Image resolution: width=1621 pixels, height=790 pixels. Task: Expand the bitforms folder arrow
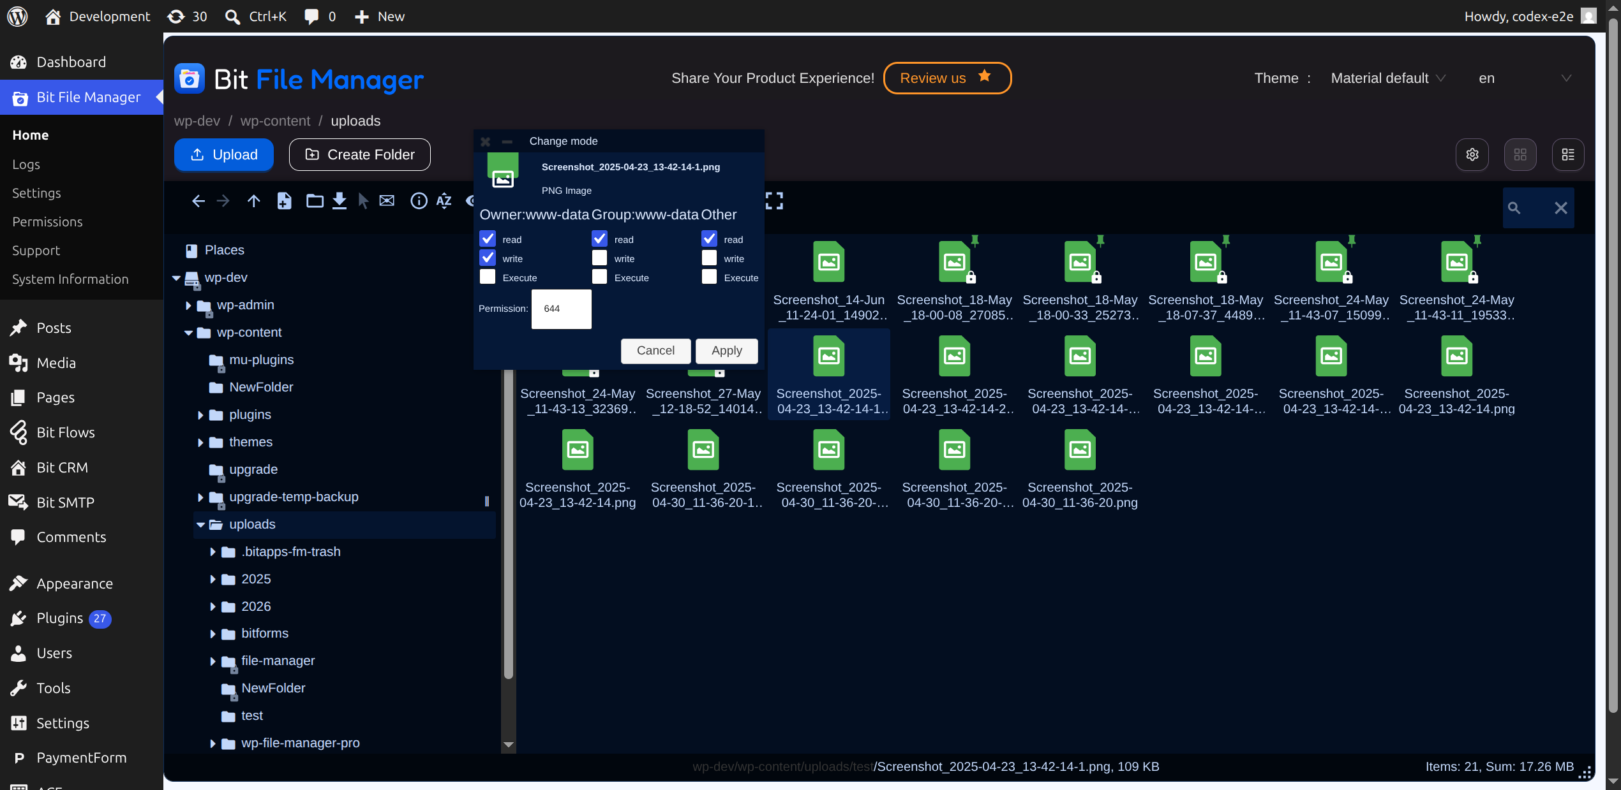coord(213,634)
